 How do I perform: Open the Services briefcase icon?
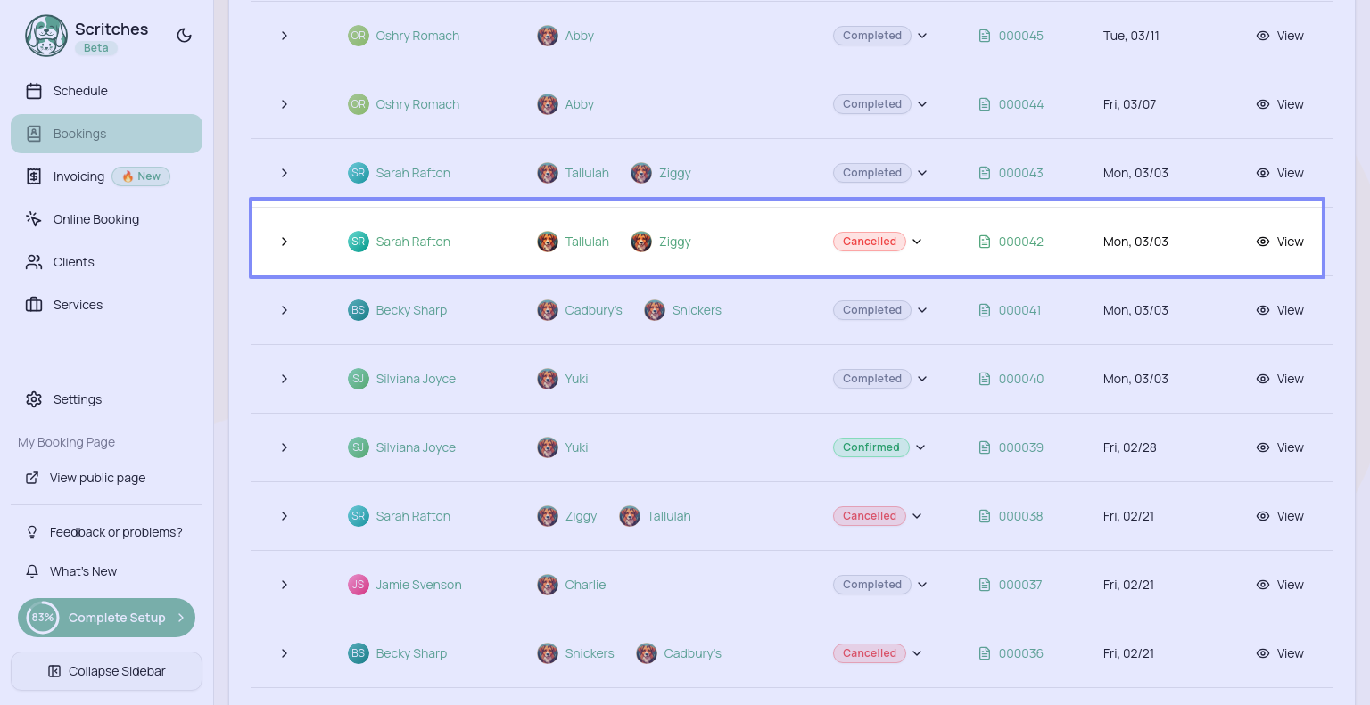pos(34,305)
